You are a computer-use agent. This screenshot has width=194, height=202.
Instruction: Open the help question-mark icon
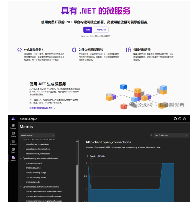tap(180, 119)
